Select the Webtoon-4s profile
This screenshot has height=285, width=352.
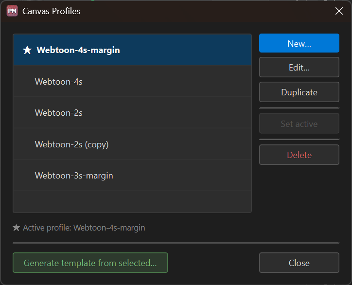pyautogui.click(x=132, y=81)
